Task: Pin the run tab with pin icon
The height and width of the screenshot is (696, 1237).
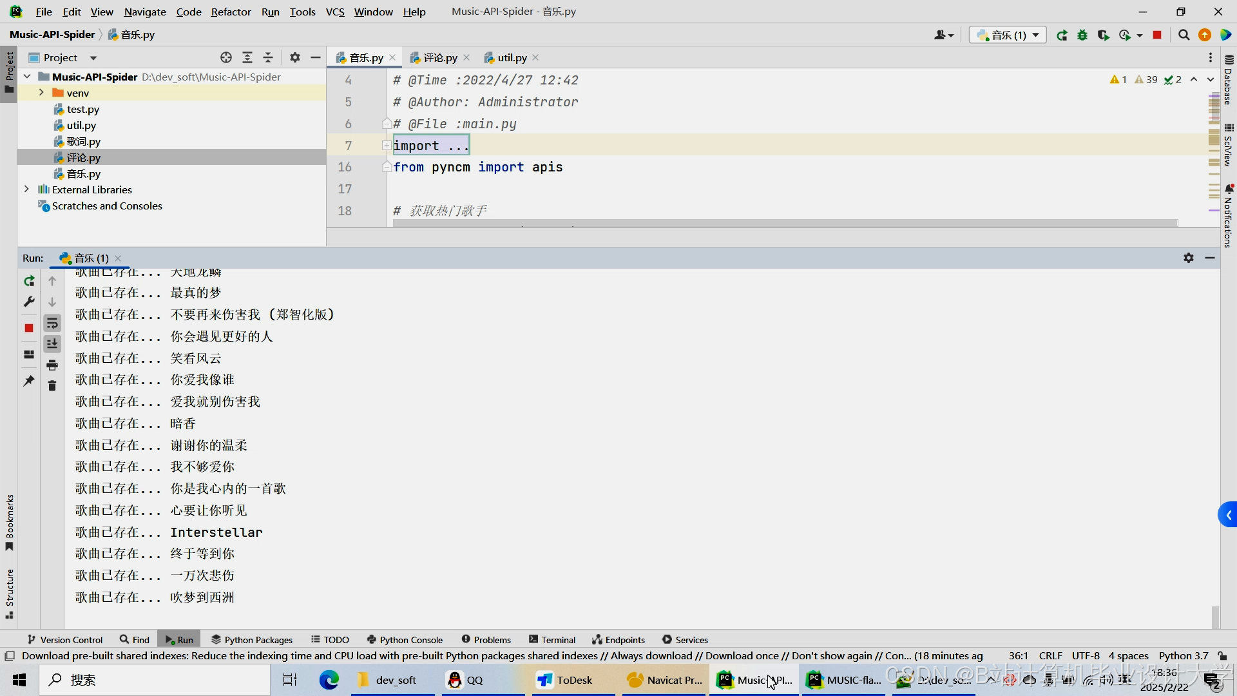Action: (x=29, y=381)
